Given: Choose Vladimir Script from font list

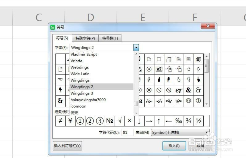Looking at the screenshot, I should 101,54.
